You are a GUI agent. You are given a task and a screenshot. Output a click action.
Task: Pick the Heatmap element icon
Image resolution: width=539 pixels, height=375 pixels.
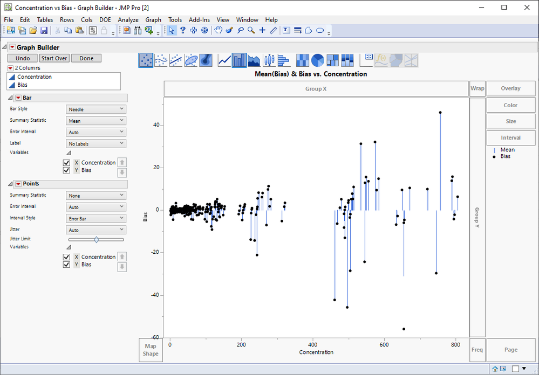(303, 60)
